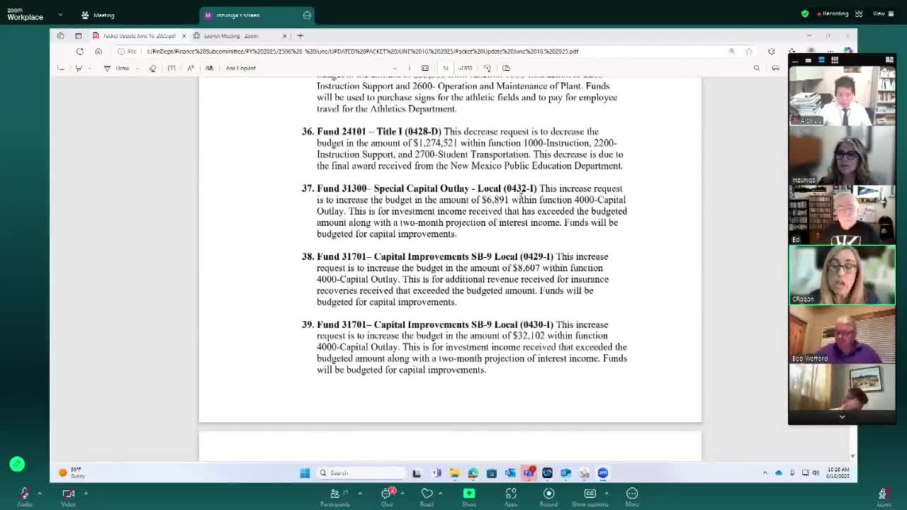Select the PDF eraser tool
The height and width of the screenshot is (510, 907).
tap(152, 68)
